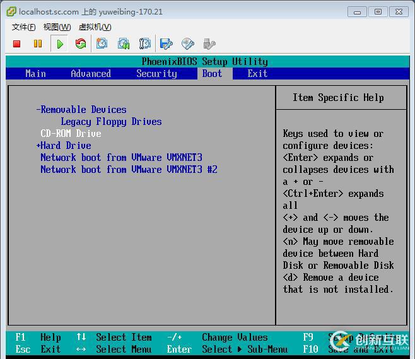Viewport: 415px width, 359px height.
Task: Click the Esc Exit key hint
Action: pos(38,349)
